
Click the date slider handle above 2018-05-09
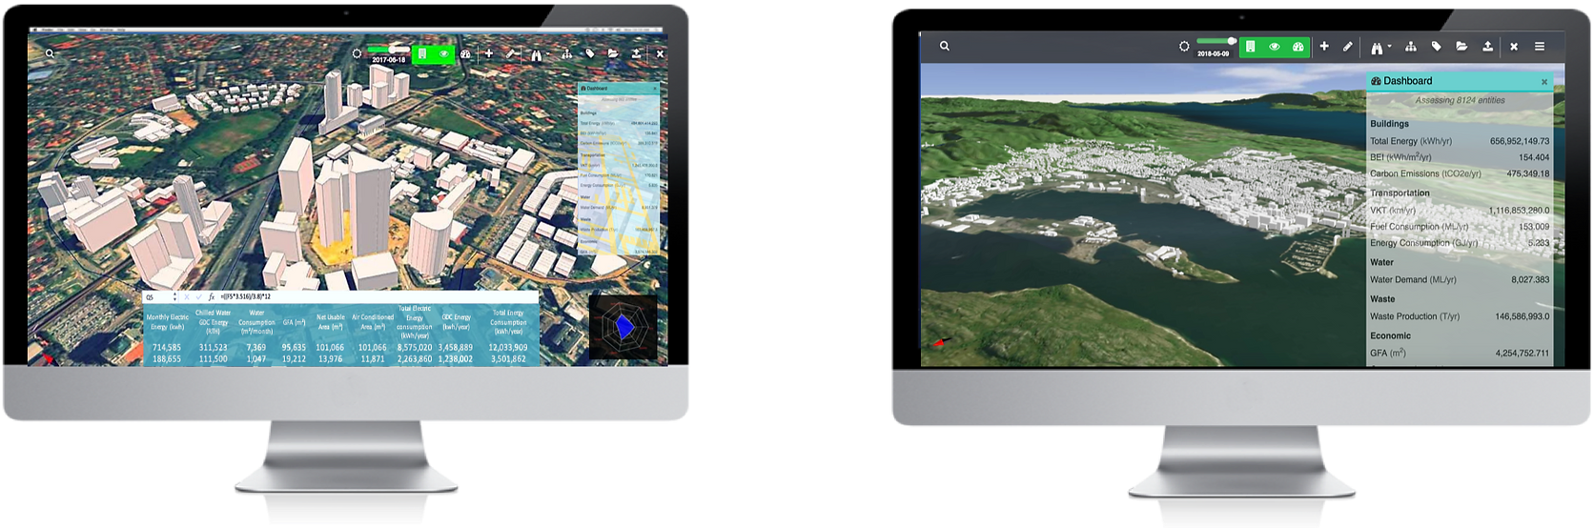[1232, 41]
